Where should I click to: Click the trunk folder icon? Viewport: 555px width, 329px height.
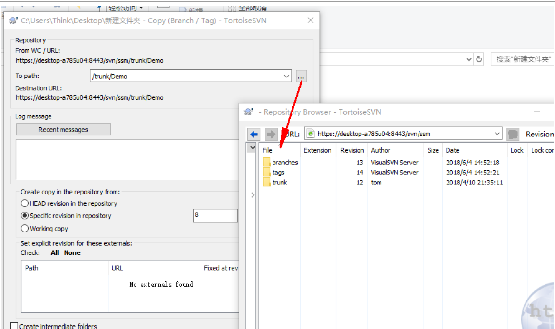click(x=266, y=182)
